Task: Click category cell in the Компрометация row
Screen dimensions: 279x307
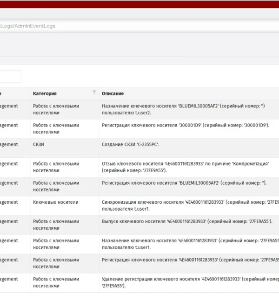Action: coord(56,167)
